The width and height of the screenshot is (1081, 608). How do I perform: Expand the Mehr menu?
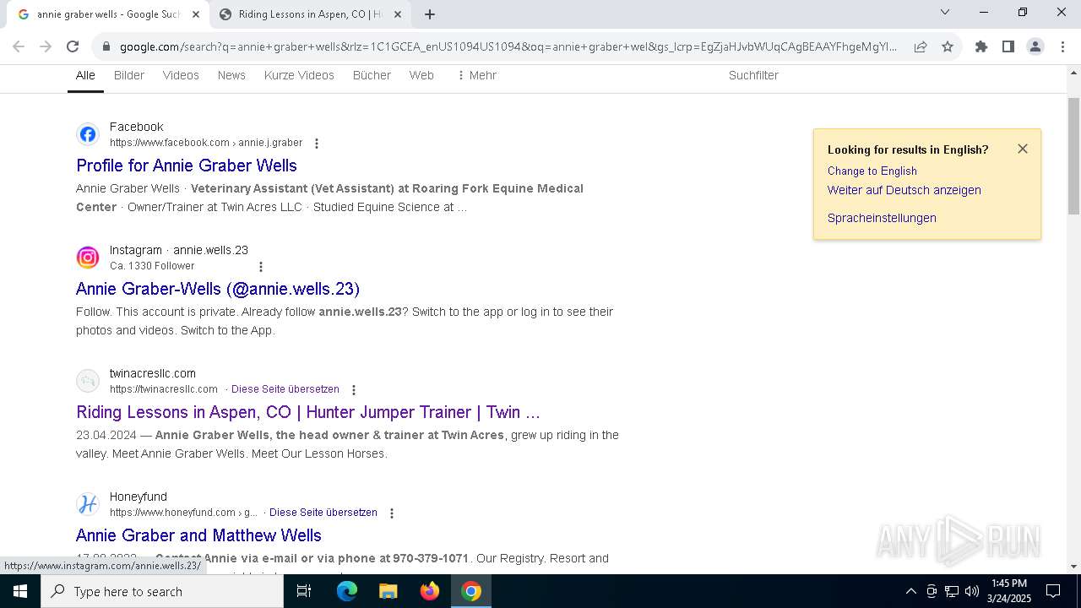[x=476, y=75]
